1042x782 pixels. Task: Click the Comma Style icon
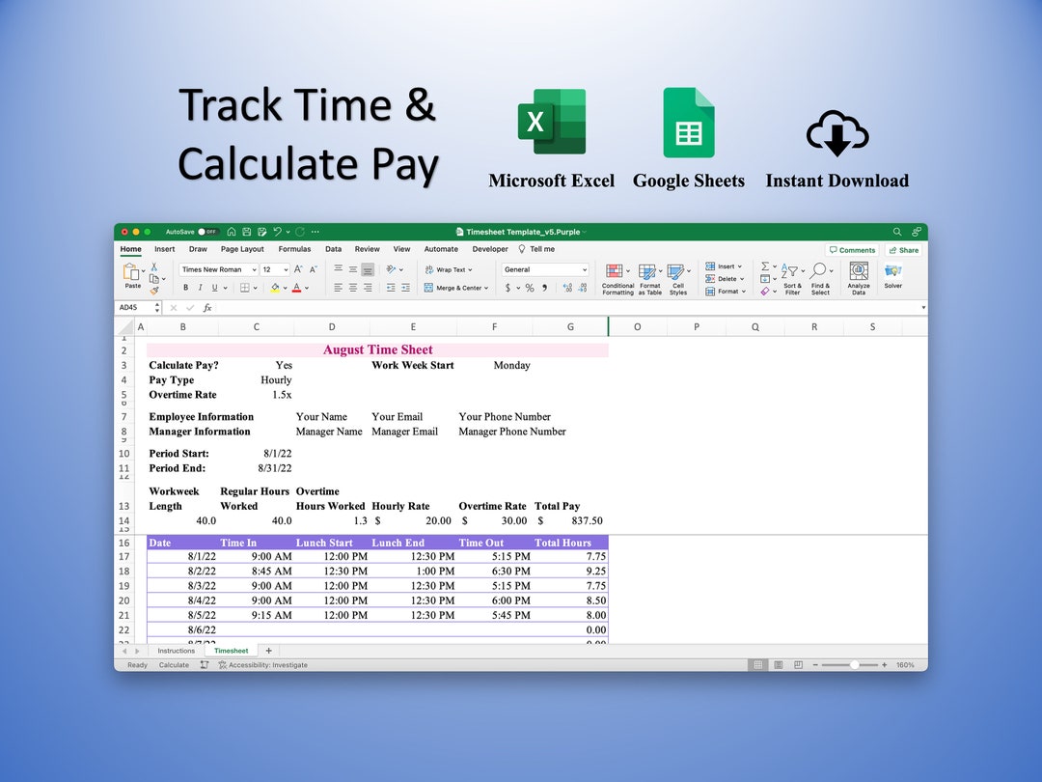(545, 288)
